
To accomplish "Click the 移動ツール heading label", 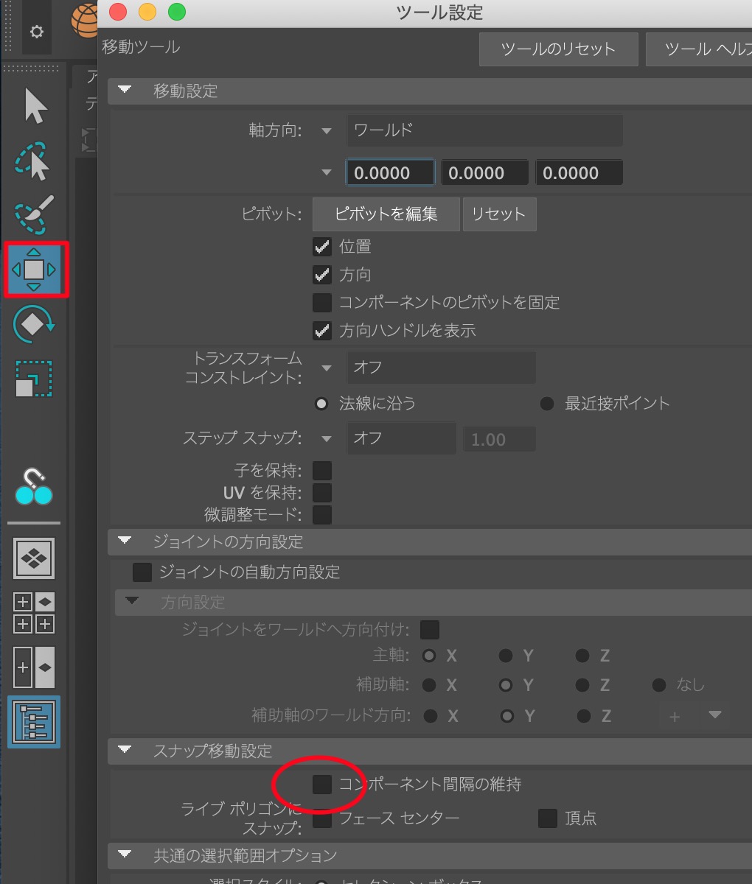I will [x=141, y=47].
